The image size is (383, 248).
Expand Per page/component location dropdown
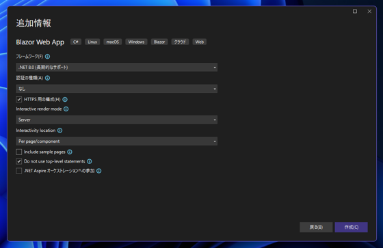(117, 141)
